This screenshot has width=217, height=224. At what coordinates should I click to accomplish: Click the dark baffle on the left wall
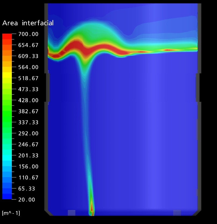pyautogui.click(x=48, y=87)
